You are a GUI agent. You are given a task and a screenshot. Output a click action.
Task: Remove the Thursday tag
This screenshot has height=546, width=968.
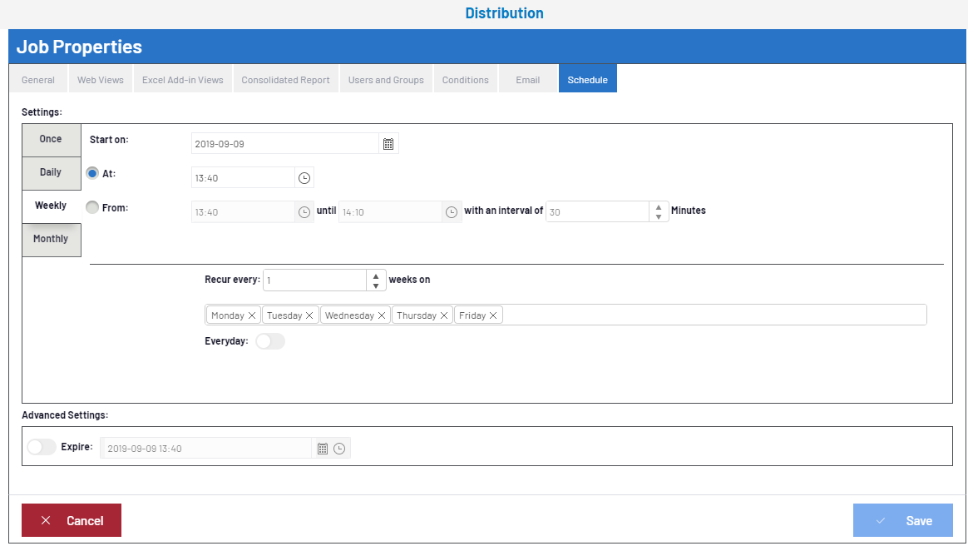tap(444, 315)
